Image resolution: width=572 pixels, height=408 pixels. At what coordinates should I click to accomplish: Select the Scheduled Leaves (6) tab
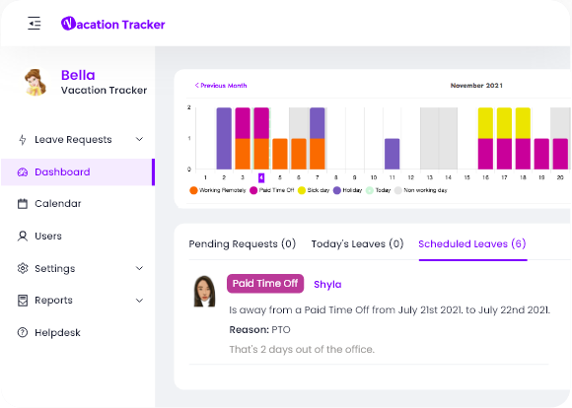click(x=472, y=244)
